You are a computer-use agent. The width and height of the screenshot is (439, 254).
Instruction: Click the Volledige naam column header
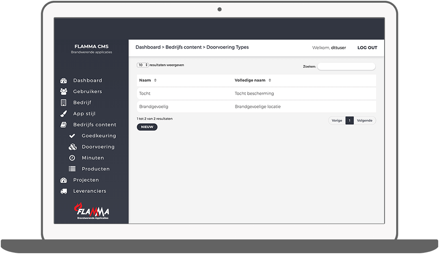[250, 80]
